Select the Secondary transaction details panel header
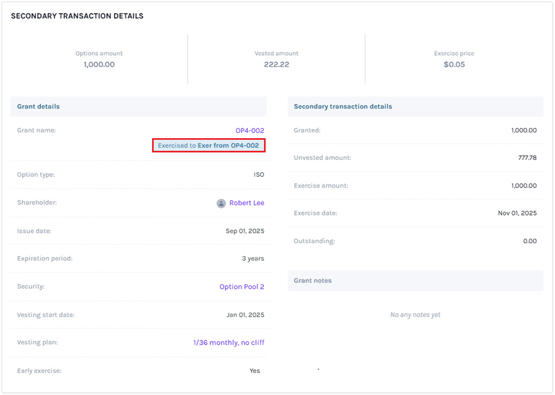The image size is (555, 395). coord(342,106)
